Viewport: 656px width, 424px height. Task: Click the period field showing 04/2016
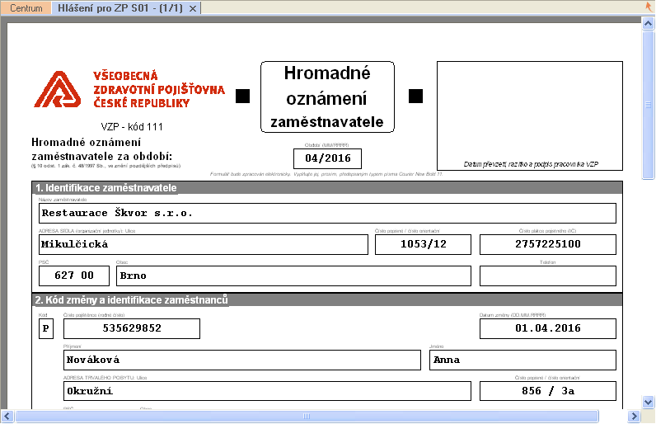click(x=327, y=158)
